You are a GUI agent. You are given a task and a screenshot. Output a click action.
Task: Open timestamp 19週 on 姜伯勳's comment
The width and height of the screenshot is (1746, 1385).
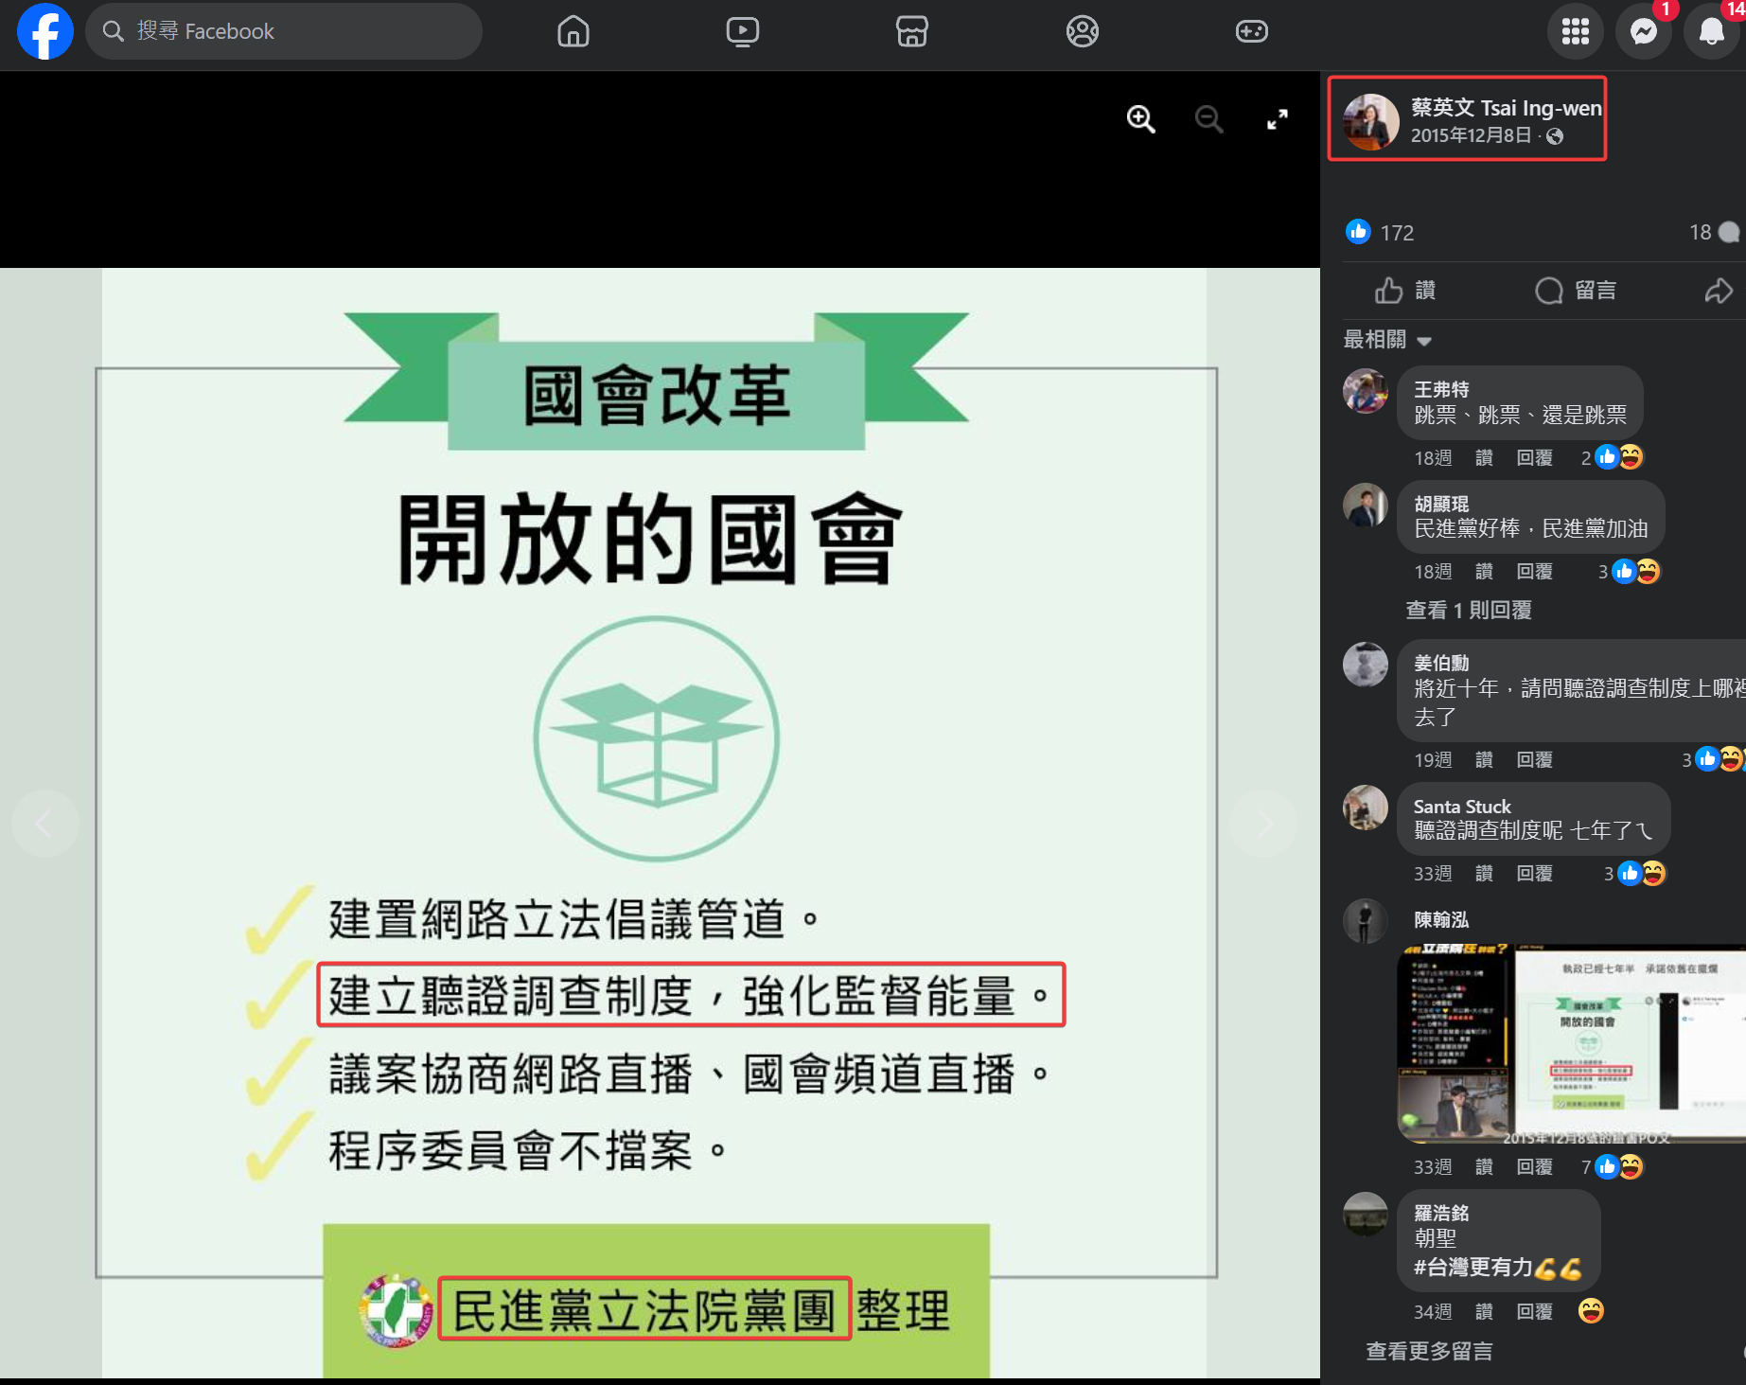1433,760
